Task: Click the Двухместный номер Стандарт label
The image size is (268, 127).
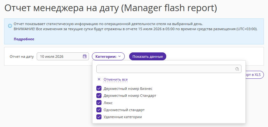Action: [x=130, y=96]
